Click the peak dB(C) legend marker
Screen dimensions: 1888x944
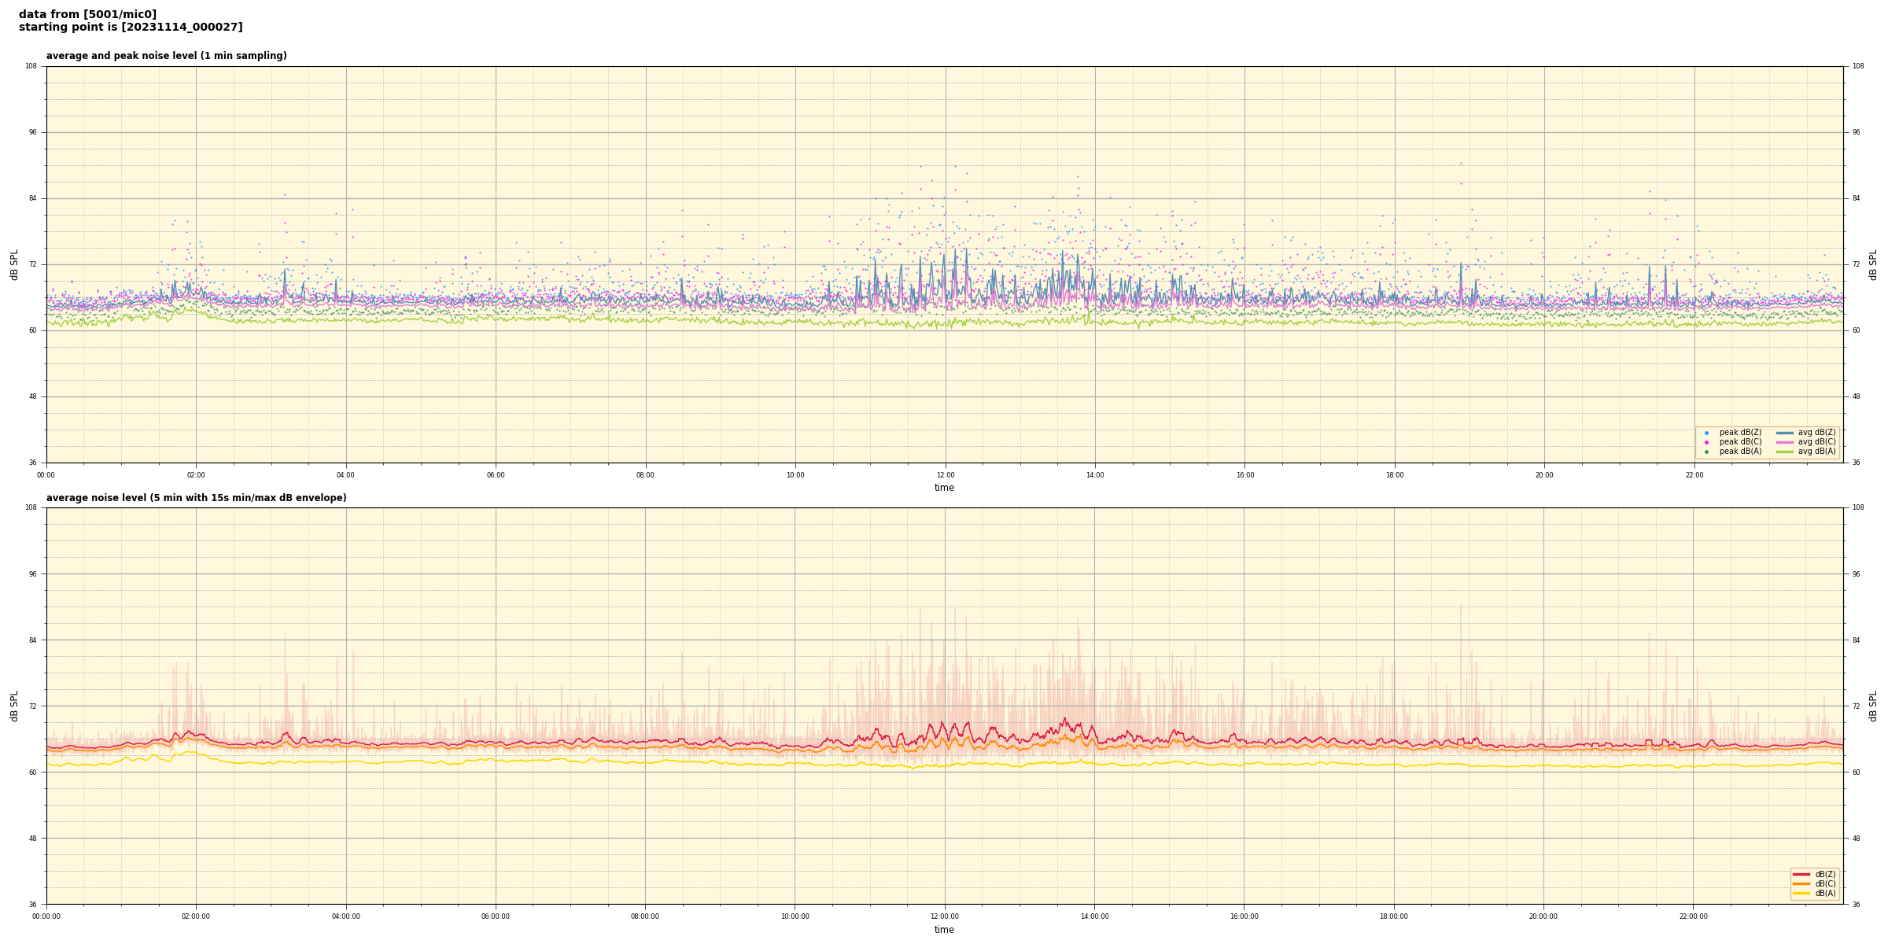(x=1706, y=442)
